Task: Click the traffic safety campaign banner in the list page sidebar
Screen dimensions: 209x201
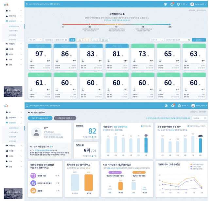Action: point(13,91)
